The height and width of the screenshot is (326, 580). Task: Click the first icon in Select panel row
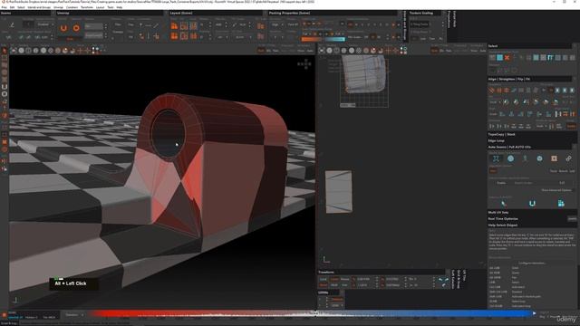point(493,58)
